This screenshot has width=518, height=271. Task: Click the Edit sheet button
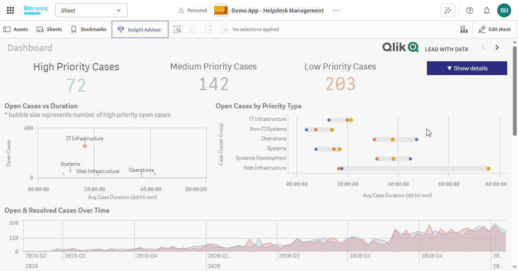point(495,29)
